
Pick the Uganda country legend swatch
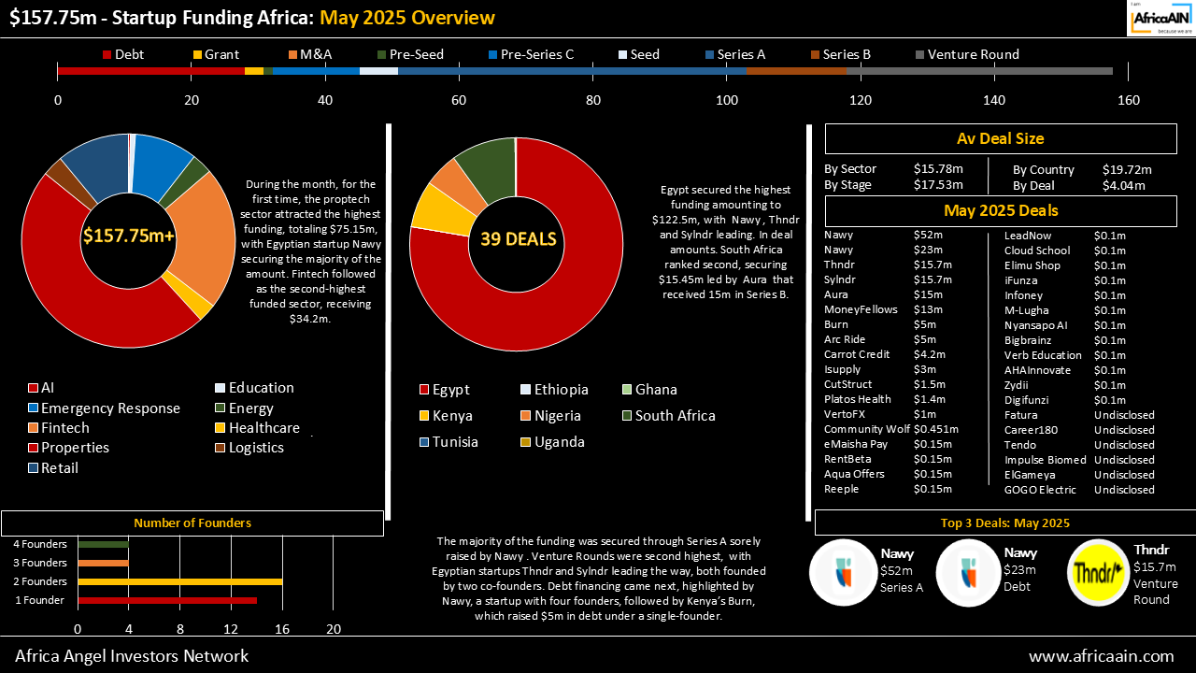click(x=526, y=442)
